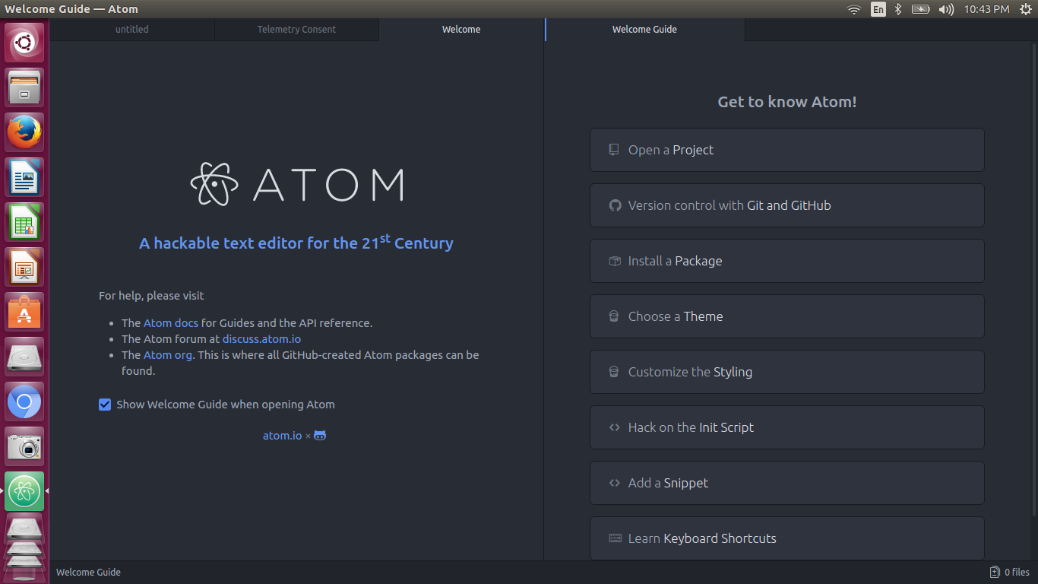
Task: Open the discuss.atom.io forum link
Action: pyautogui.click(x=261, y=339)
